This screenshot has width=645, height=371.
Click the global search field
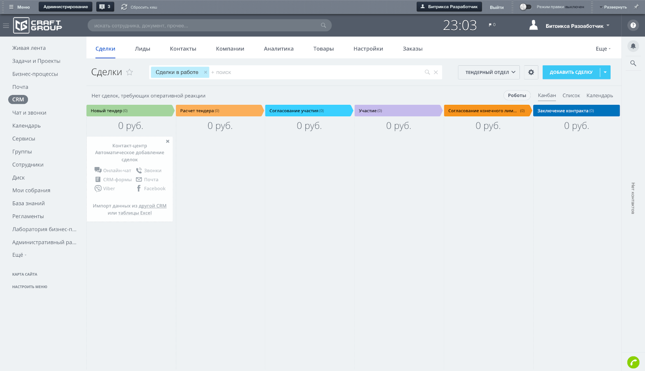click(206, 26)
